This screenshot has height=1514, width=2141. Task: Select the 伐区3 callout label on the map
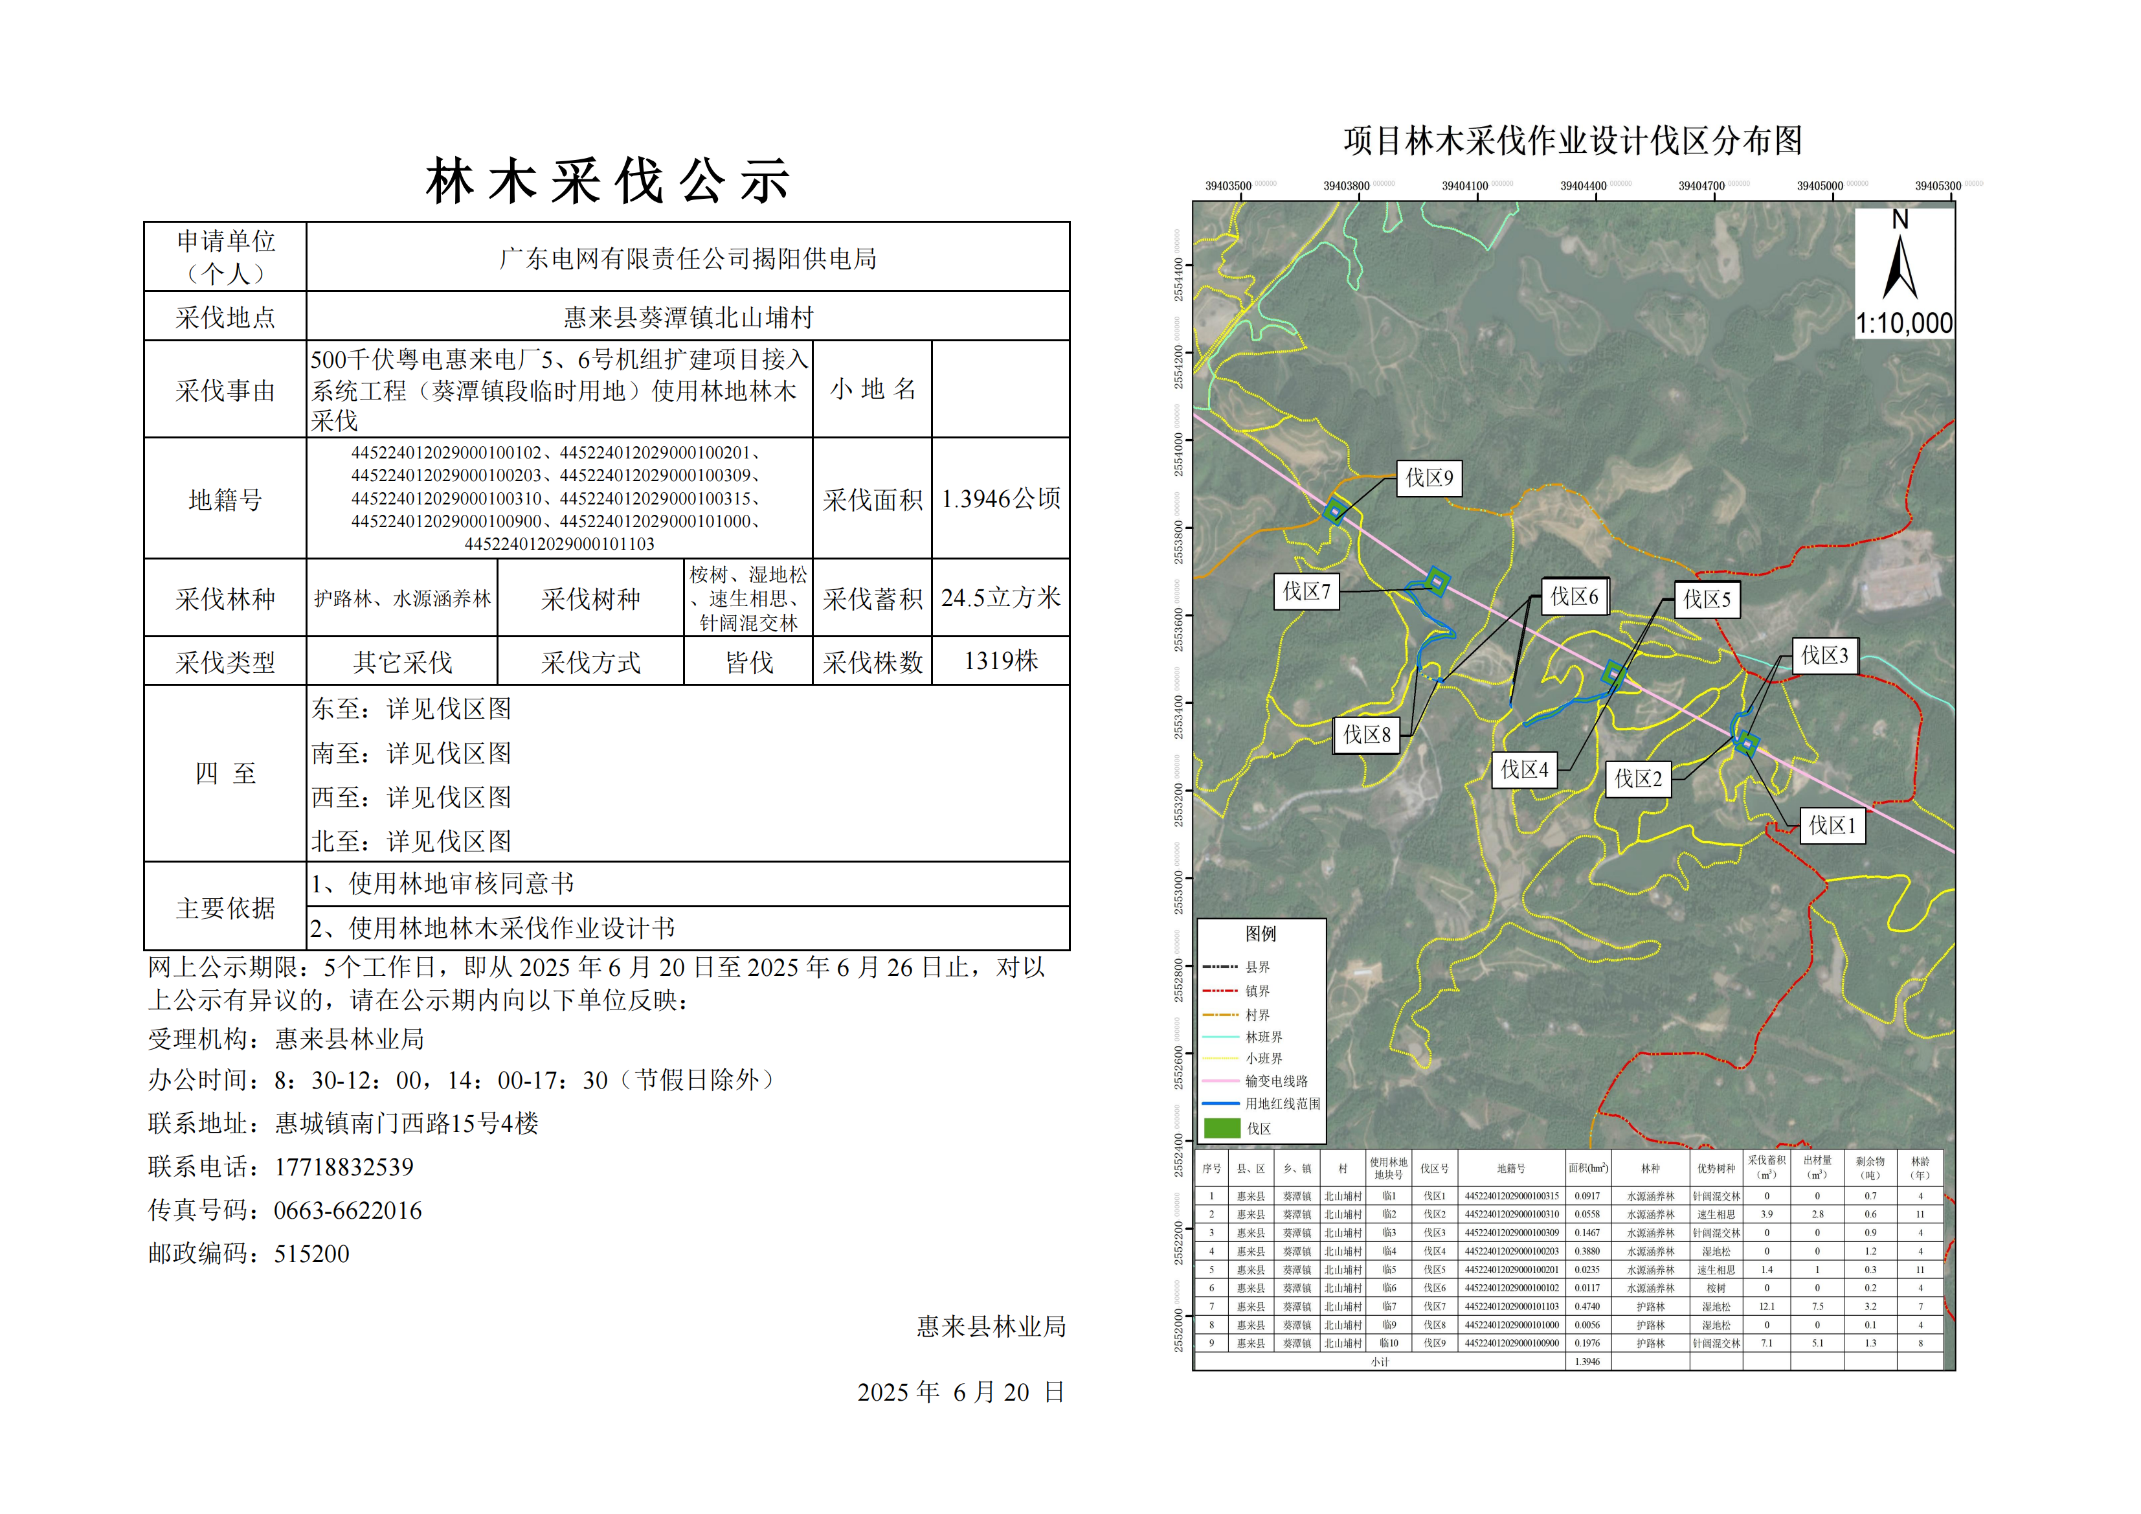pos(1824,656)
